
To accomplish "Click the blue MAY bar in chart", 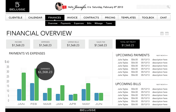I will tap(84, 95).
